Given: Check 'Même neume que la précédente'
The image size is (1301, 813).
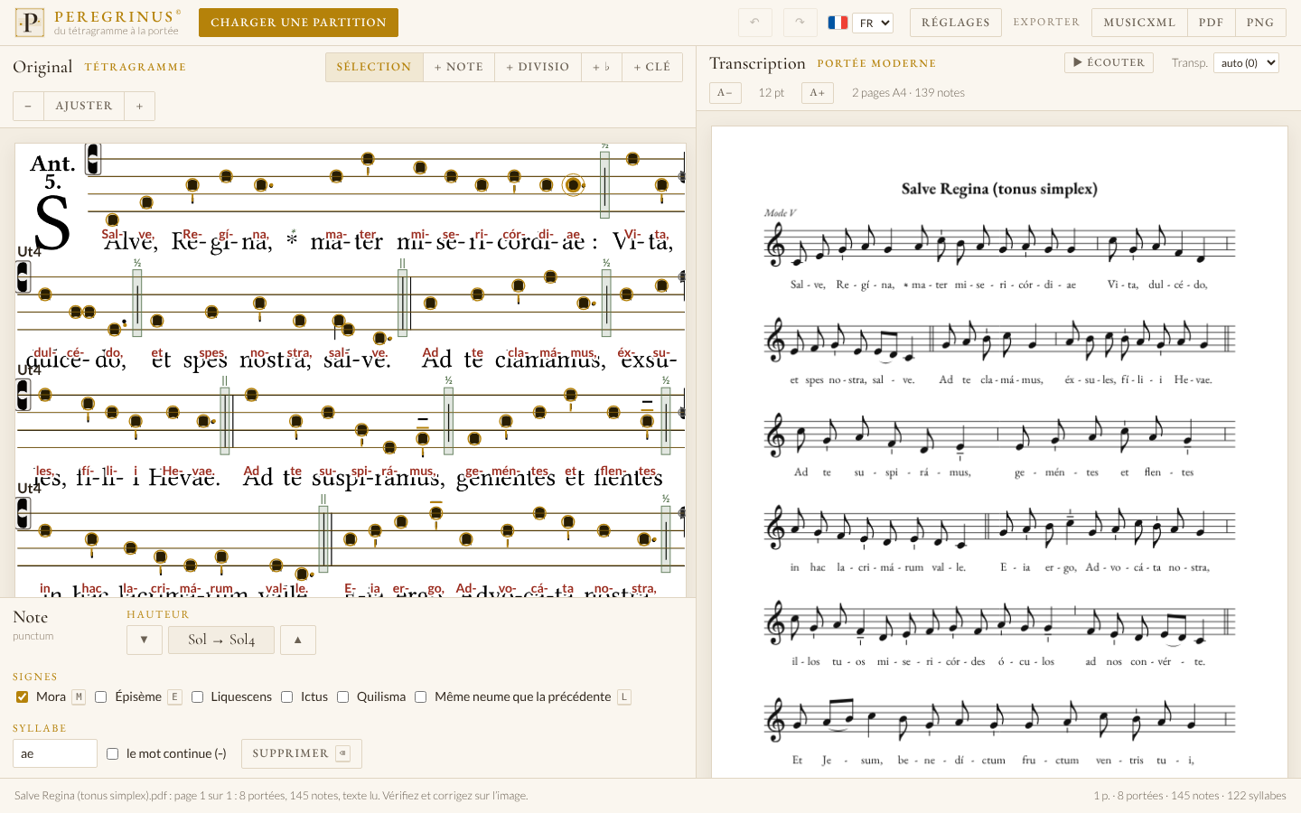Looking at the screenshot, I should 421,696.
